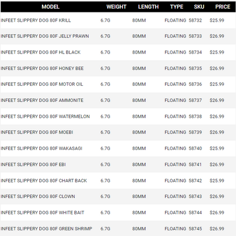This screenshot has width=236, height=236.
Task: Select the Green Shrimp model name
Action: [47, 229]
